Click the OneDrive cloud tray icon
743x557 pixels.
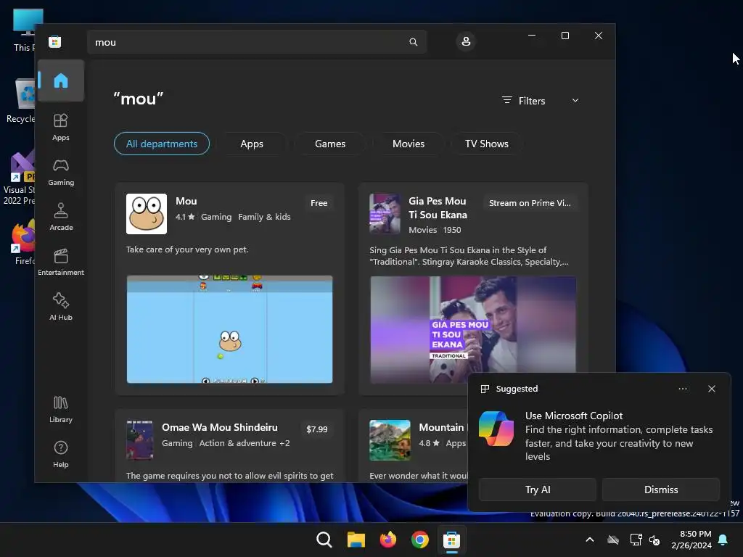click(x=613, y=540)
